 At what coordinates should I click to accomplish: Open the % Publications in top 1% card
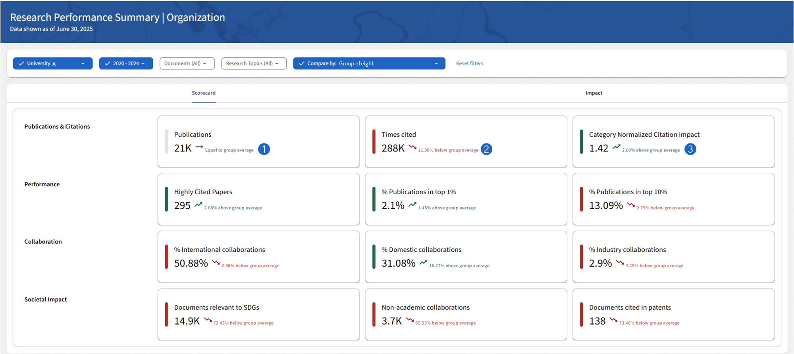466,199
